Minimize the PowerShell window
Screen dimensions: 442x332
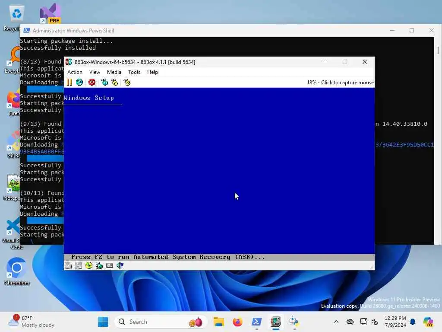[392, 30]
